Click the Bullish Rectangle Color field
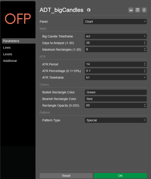 (116, 92)
